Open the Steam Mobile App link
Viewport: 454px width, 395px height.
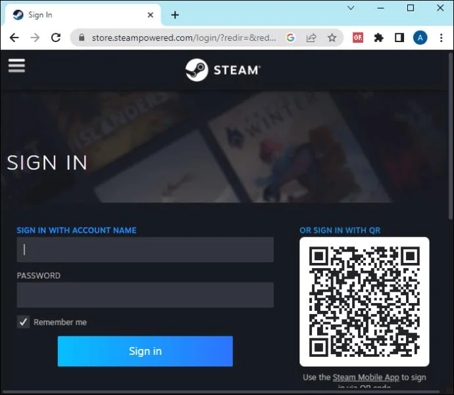coord(366,377)
